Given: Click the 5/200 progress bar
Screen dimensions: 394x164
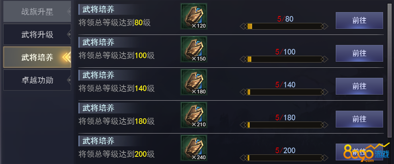Looking at the screenshot, I should click(x=284, y=158).
